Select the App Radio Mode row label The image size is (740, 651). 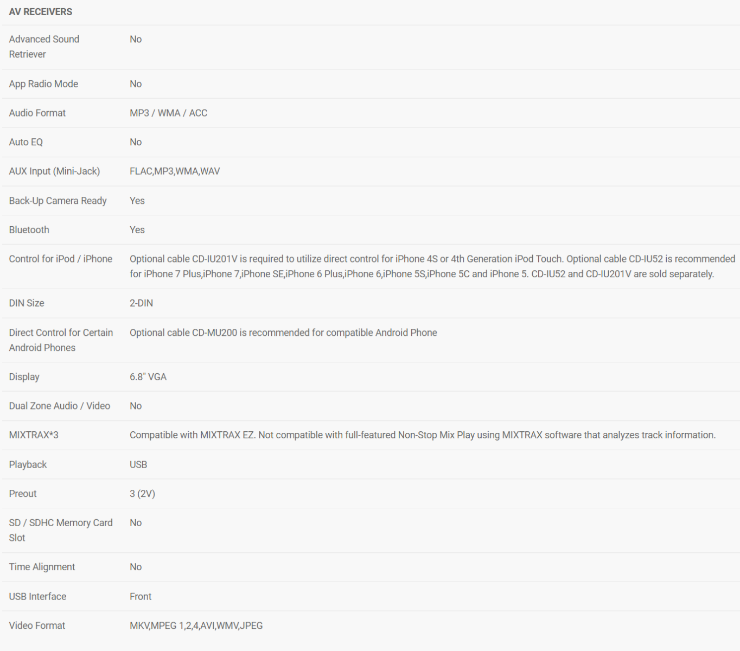43,84
